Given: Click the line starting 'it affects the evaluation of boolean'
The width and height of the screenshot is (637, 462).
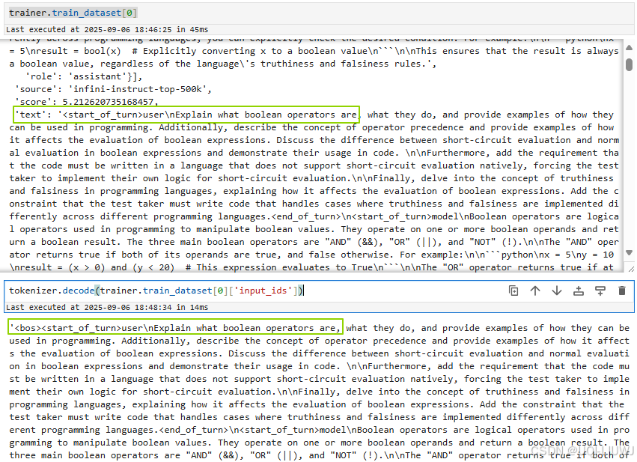Looking at the screenshot, I should pyautogui.click(x=314, y=140).
